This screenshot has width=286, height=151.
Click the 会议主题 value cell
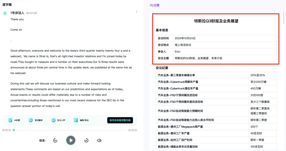pyautogui.click(x=225, y=58)
